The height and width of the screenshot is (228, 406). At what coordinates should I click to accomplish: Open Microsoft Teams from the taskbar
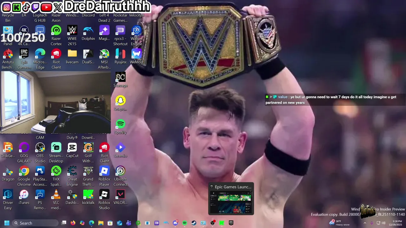(x=129, y=223)
